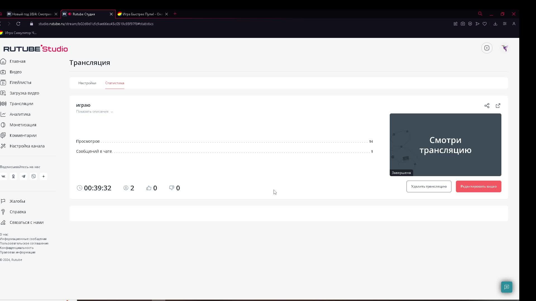Select the Статистика tab
Viewport: 536px width, 301px height.
click(x=114, y=83)
